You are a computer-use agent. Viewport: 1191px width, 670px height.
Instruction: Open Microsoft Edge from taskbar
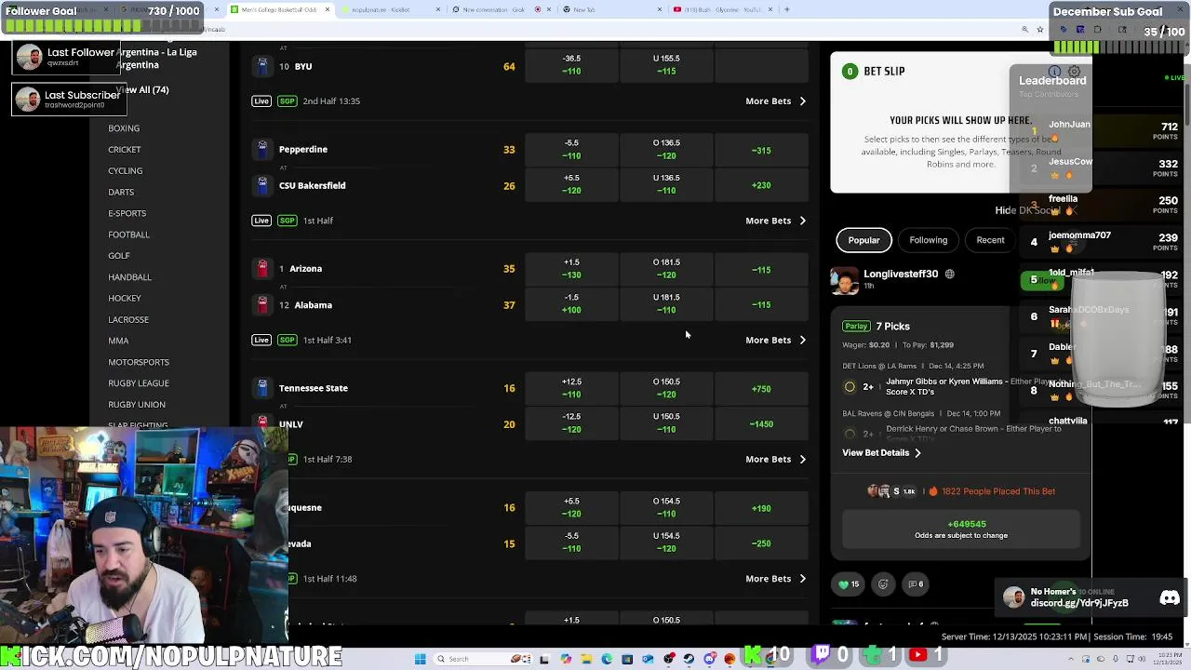(x=607, y=659)
